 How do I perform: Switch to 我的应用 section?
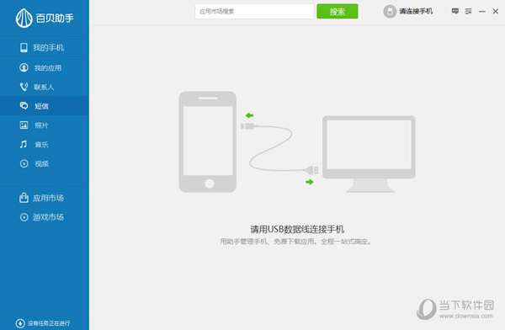coord(48,68)
